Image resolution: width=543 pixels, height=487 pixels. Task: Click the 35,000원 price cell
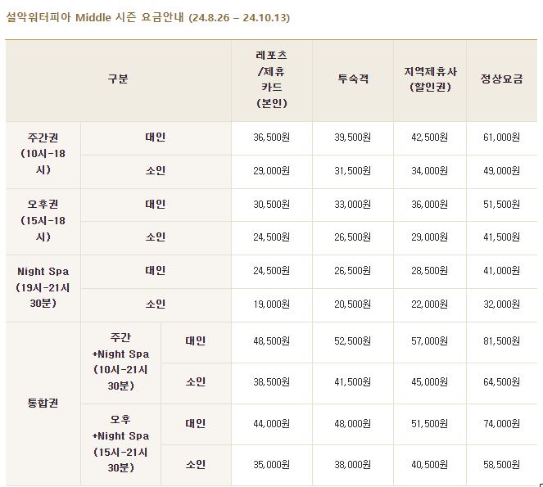[272, 465]
